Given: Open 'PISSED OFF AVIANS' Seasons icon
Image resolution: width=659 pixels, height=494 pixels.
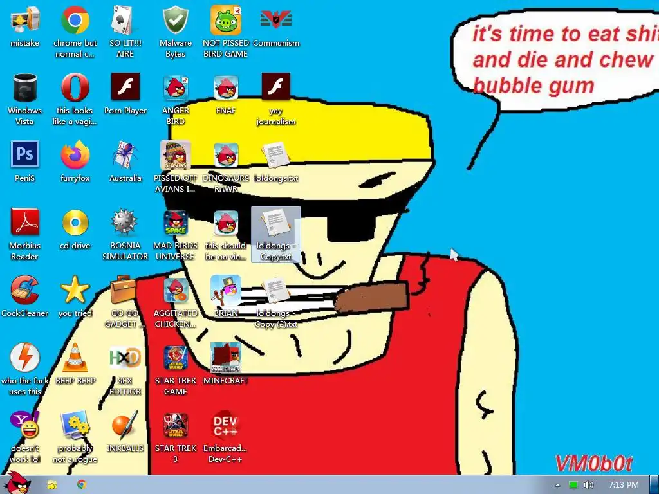Looking at the screenshot, I should pyautogui.click(x=175, y=154).
